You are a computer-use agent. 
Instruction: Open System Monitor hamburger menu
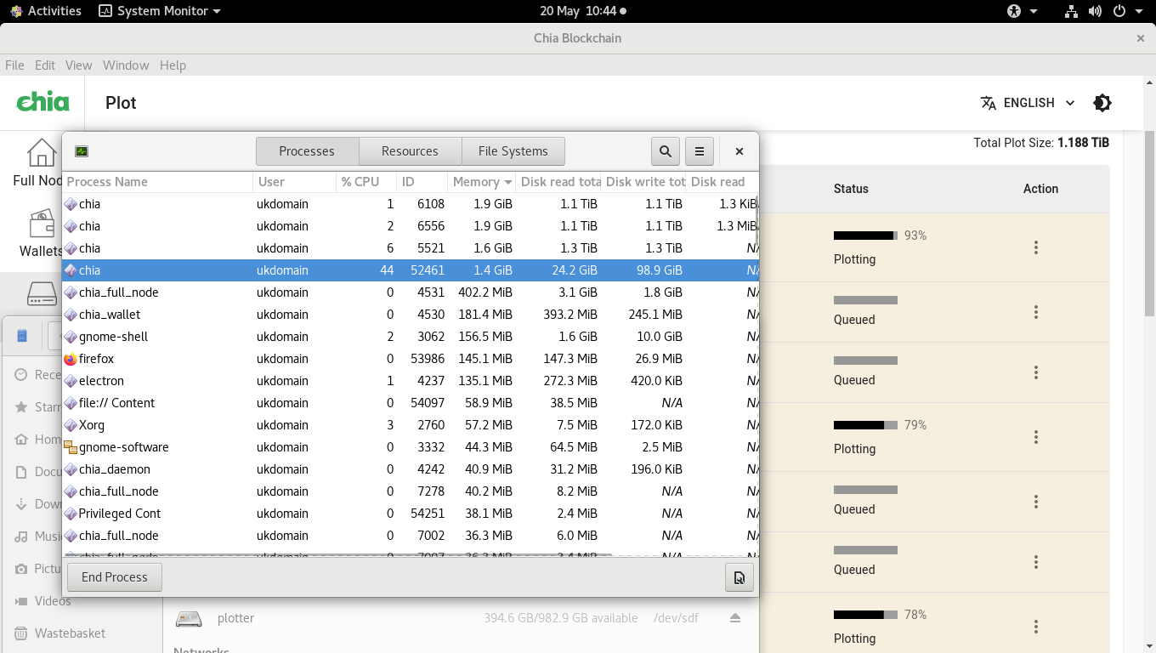point(700,151)
